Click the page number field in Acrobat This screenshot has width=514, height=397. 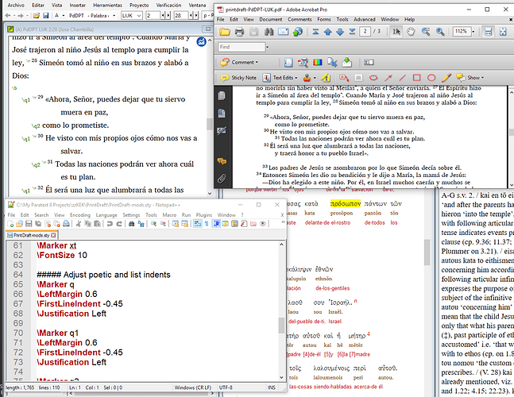[365, 32]
